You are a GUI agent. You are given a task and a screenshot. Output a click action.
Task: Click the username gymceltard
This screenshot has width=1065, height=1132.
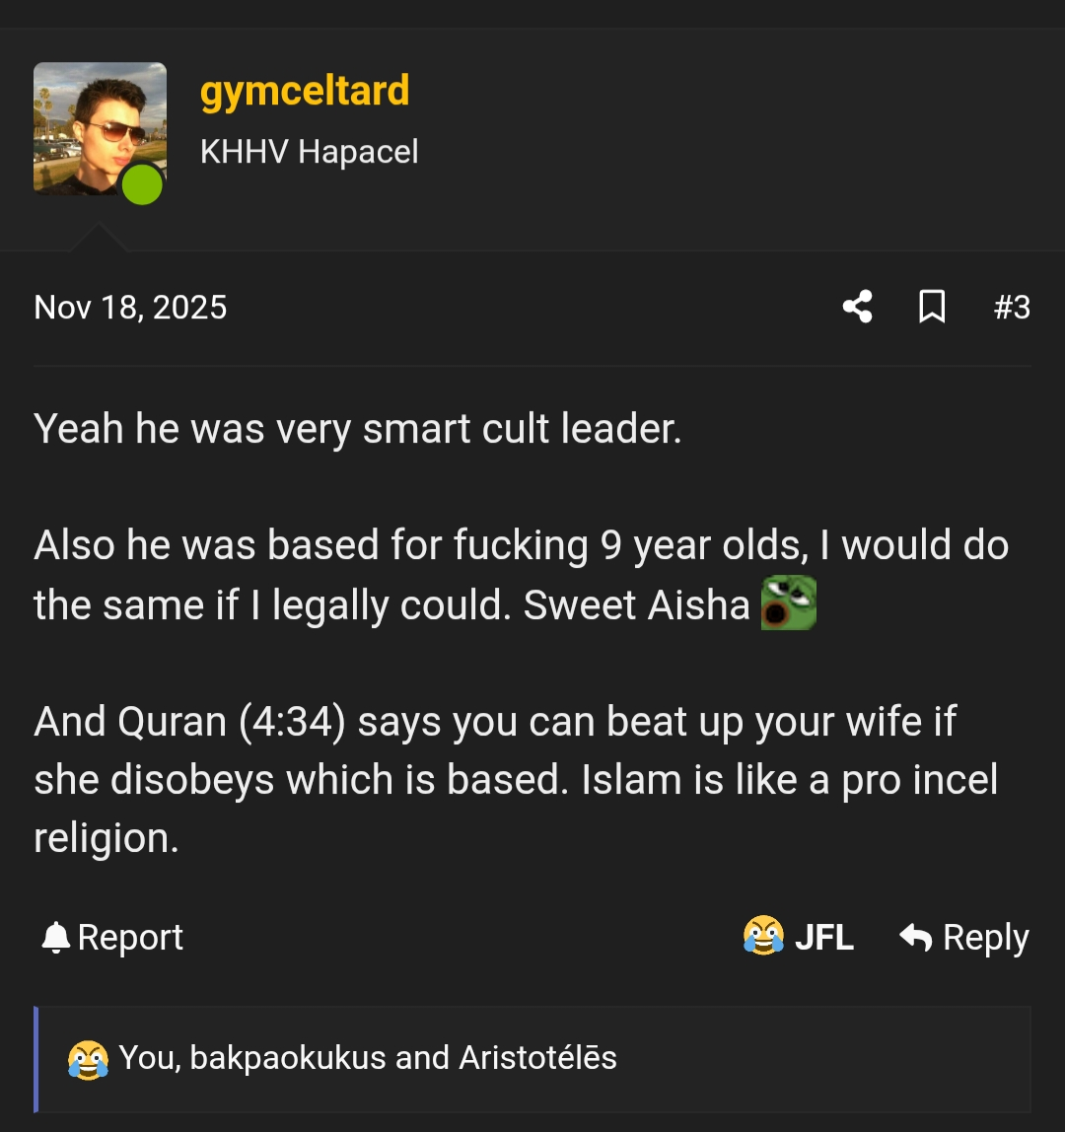click(306, 90)
